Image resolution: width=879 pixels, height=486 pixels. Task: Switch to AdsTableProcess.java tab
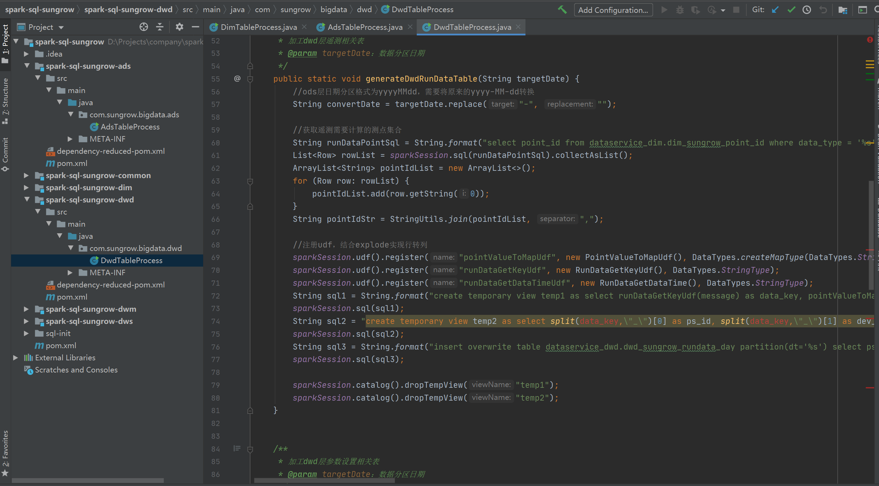(x=365, y=27)
